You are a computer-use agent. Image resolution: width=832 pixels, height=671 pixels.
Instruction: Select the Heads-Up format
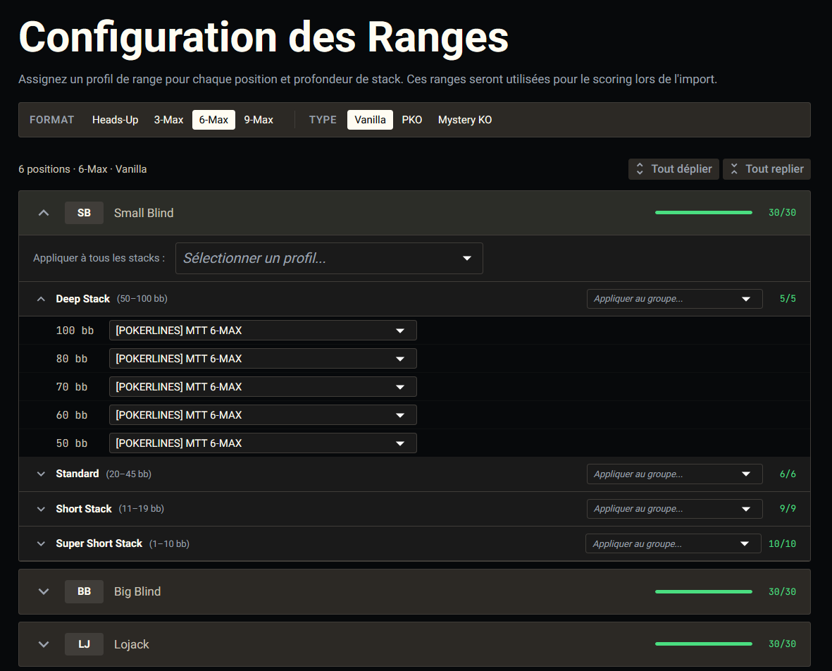pos(115,120)
